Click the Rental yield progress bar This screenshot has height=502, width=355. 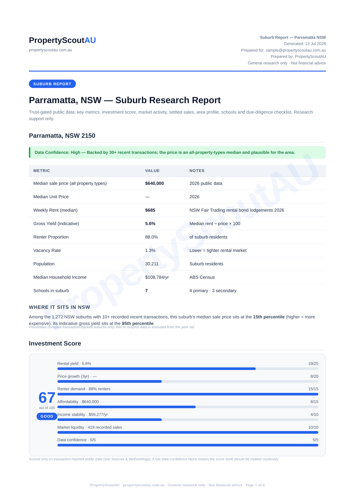click(x=188, y=369)
